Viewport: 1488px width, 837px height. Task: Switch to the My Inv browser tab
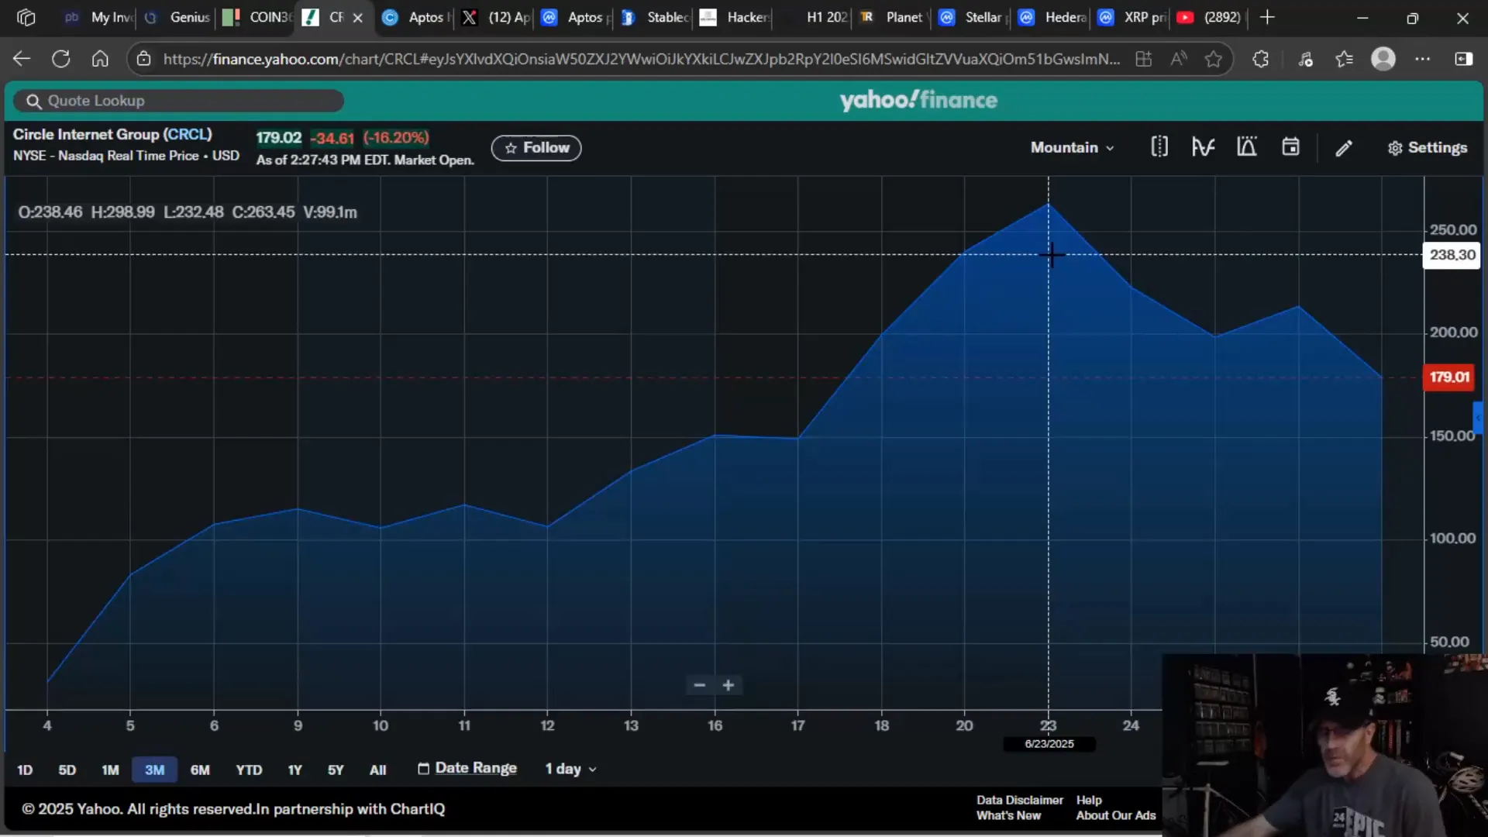[97, 17]
